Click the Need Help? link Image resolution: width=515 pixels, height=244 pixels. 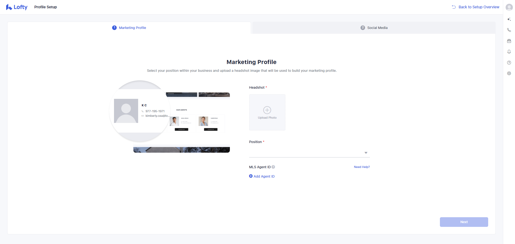362,167
